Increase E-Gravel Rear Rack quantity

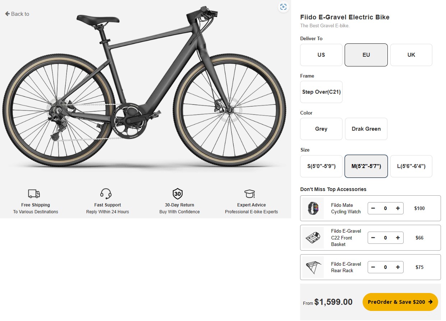[397, 267]
